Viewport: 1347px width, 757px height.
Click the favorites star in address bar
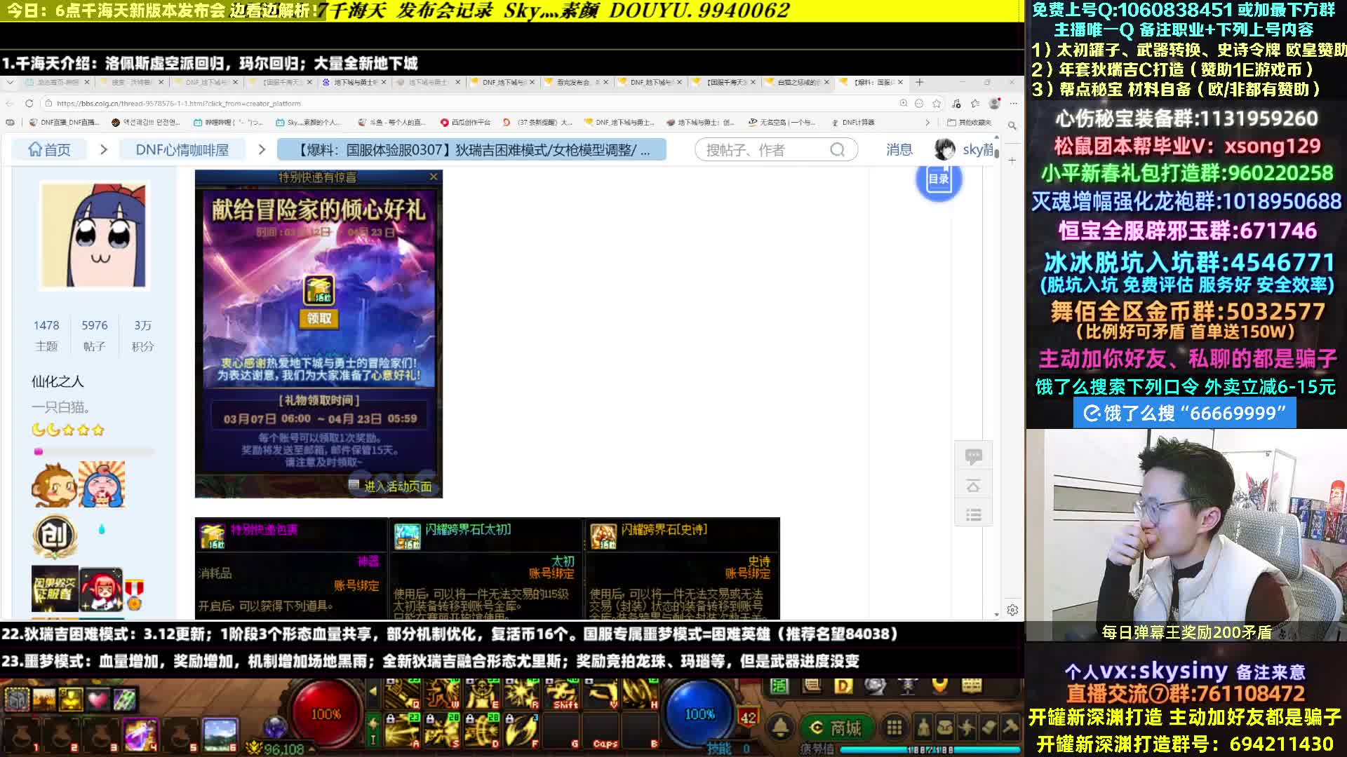936,103
